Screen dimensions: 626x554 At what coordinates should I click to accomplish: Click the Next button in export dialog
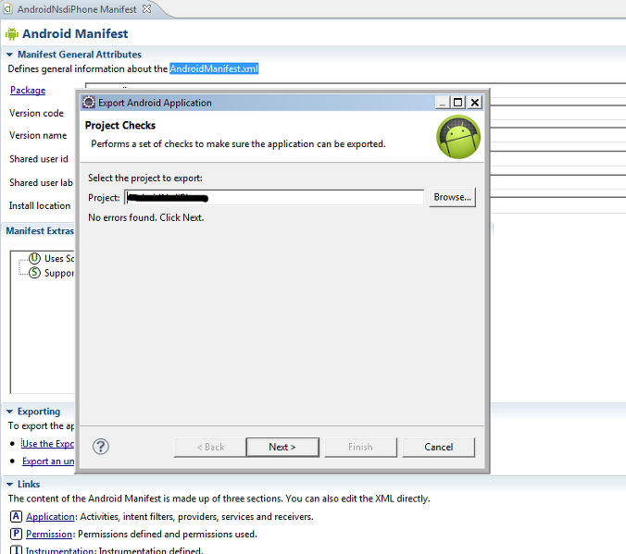coord(282,447)
